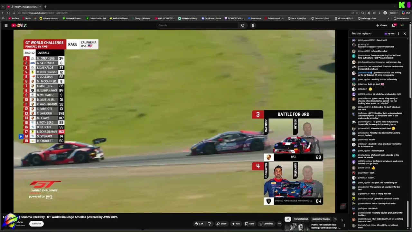Click the Subscribe button
Image resolution: width=412 pixels, height=232 pixels.
(36, 224)
